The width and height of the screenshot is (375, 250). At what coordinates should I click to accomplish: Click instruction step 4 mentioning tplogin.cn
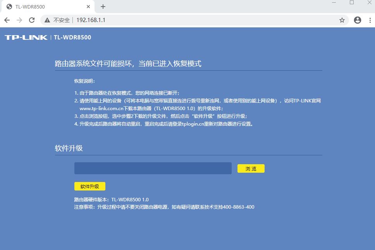pyautogui.click(x=163, y=124)
